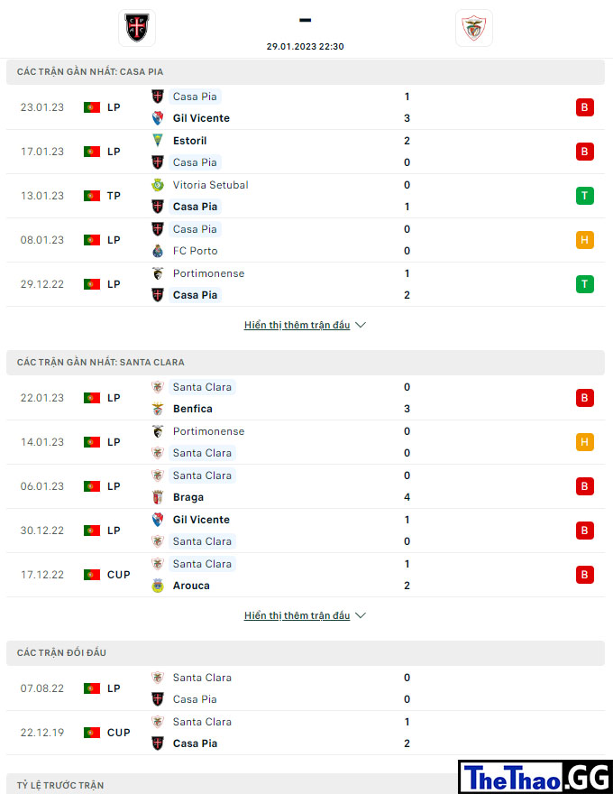Click the Braga team logo
Image resolution: width=613 pixels, height=794 pixels.
[x=158, y=497]
